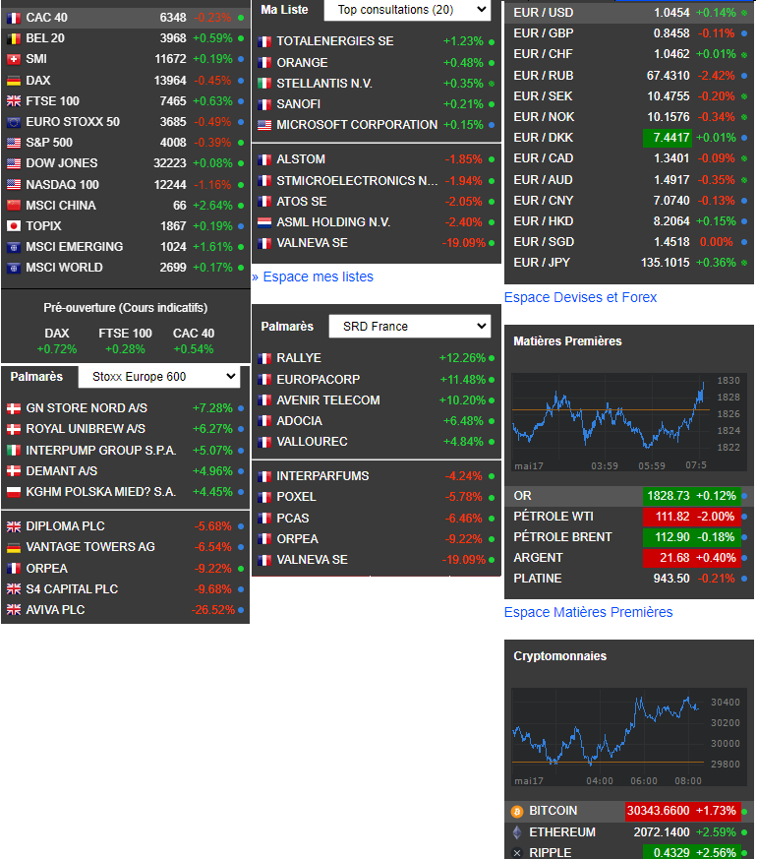This screenshot has height=859, width=757.
Task: Click the Dutch flag beside ASML HOLDING N.V.
Action: click(x=264, y=222)
